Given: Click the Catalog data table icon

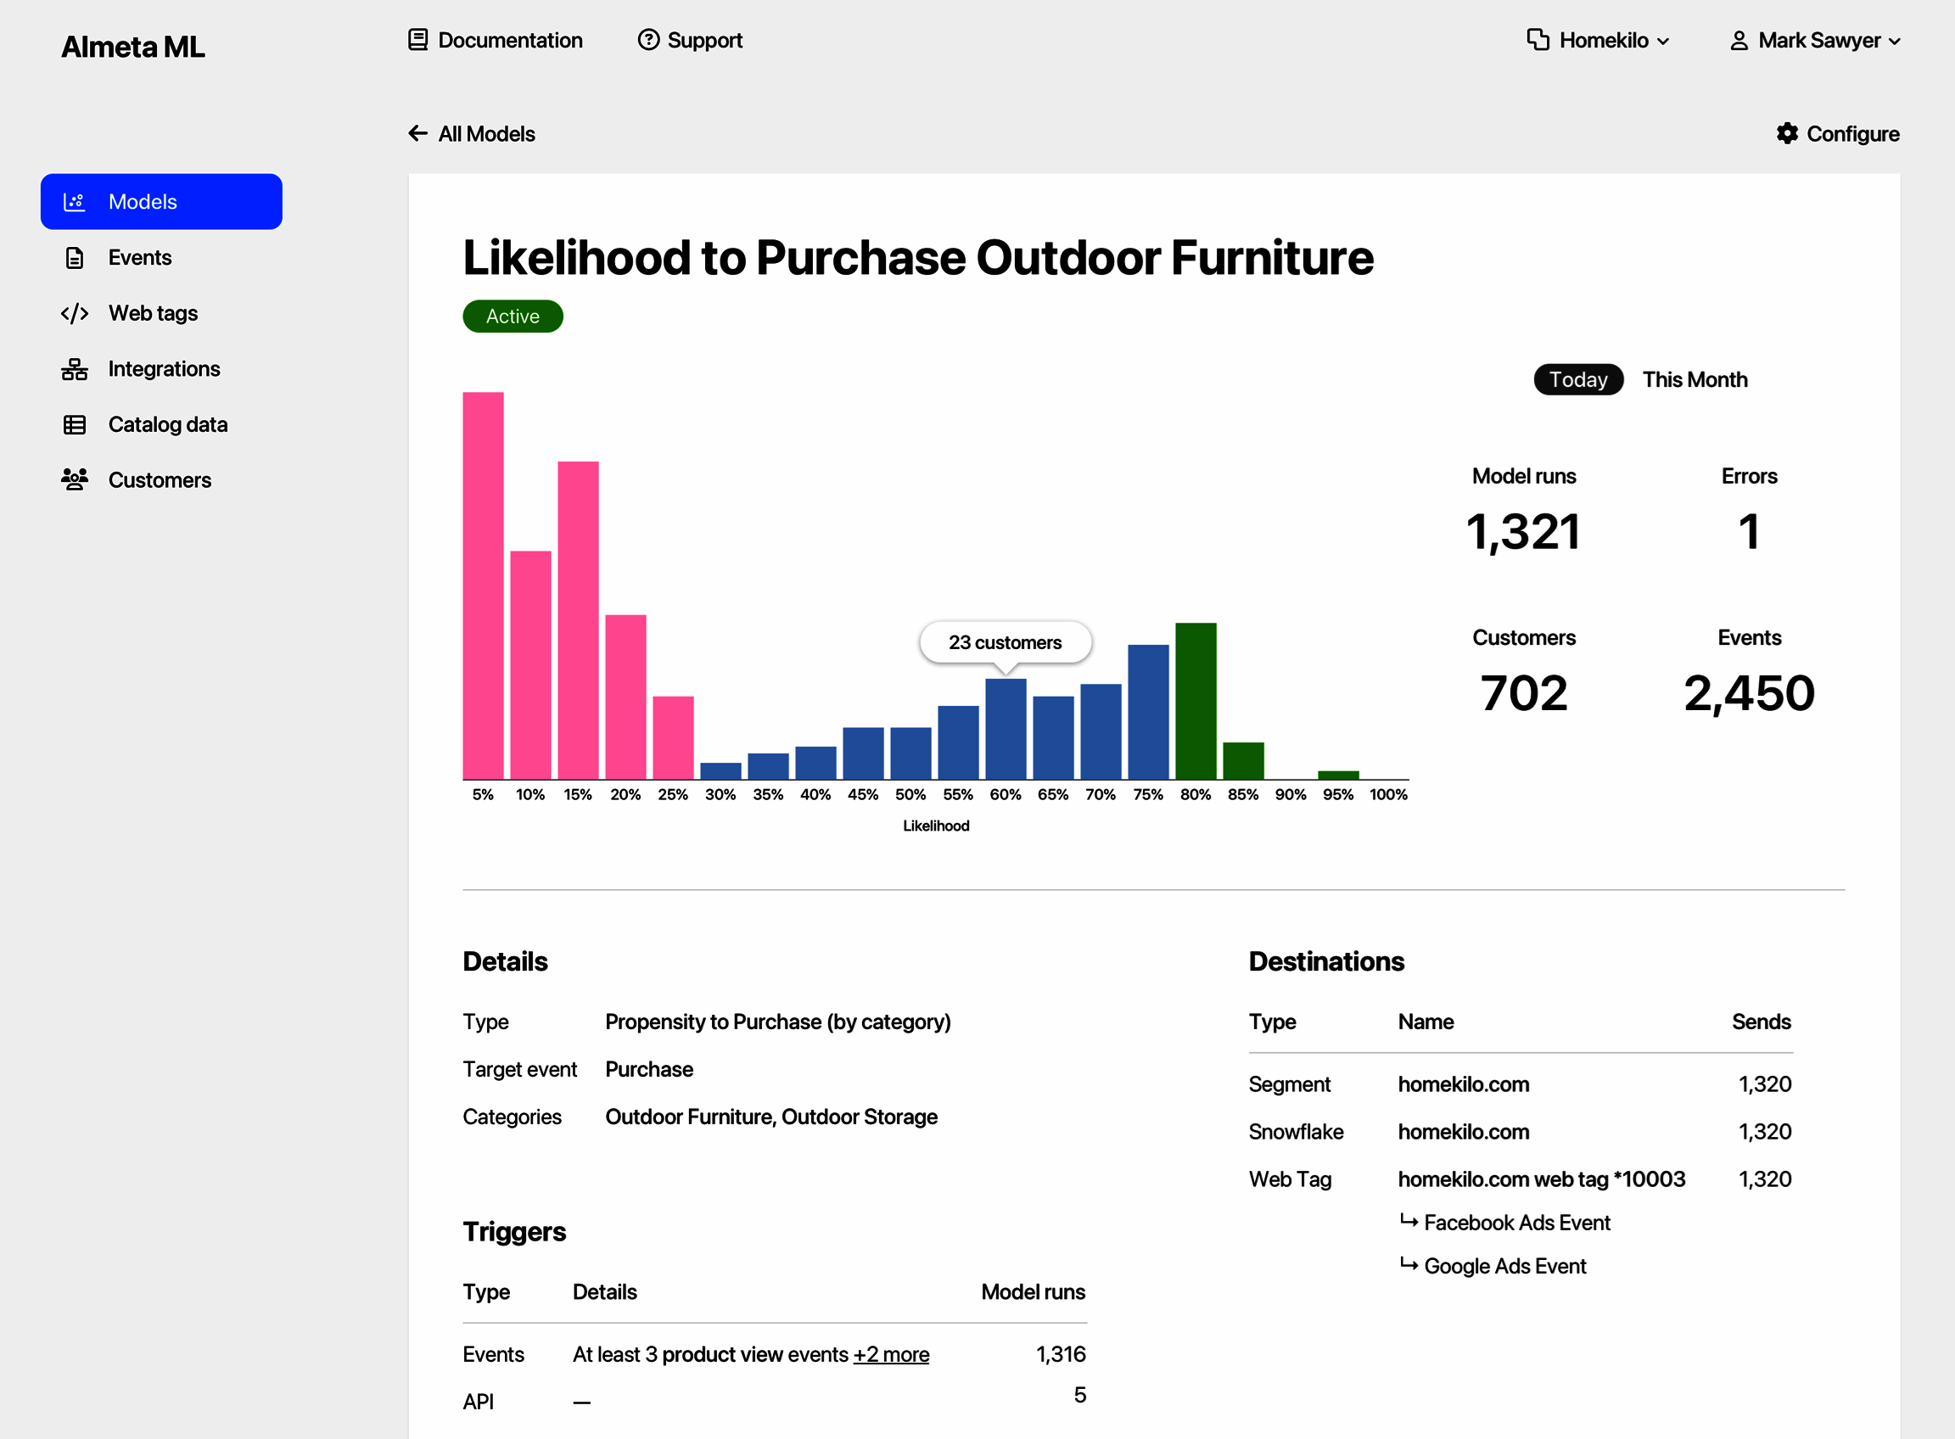Looking at the screenshot, I should coord(74,425).
